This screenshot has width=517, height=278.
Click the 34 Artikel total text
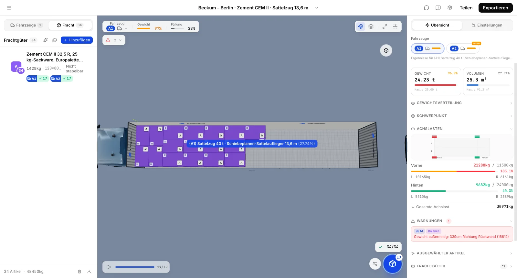[x=13, y=272]
